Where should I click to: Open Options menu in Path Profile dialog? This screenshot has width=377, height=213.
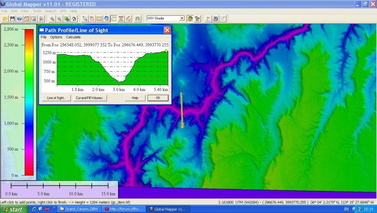click(x=56, y=37)
